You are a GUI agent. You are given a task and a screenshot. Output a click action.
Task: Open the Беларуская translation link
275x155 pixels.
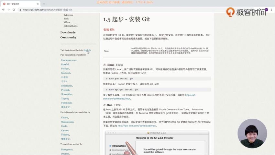click(x=67, y=149)
